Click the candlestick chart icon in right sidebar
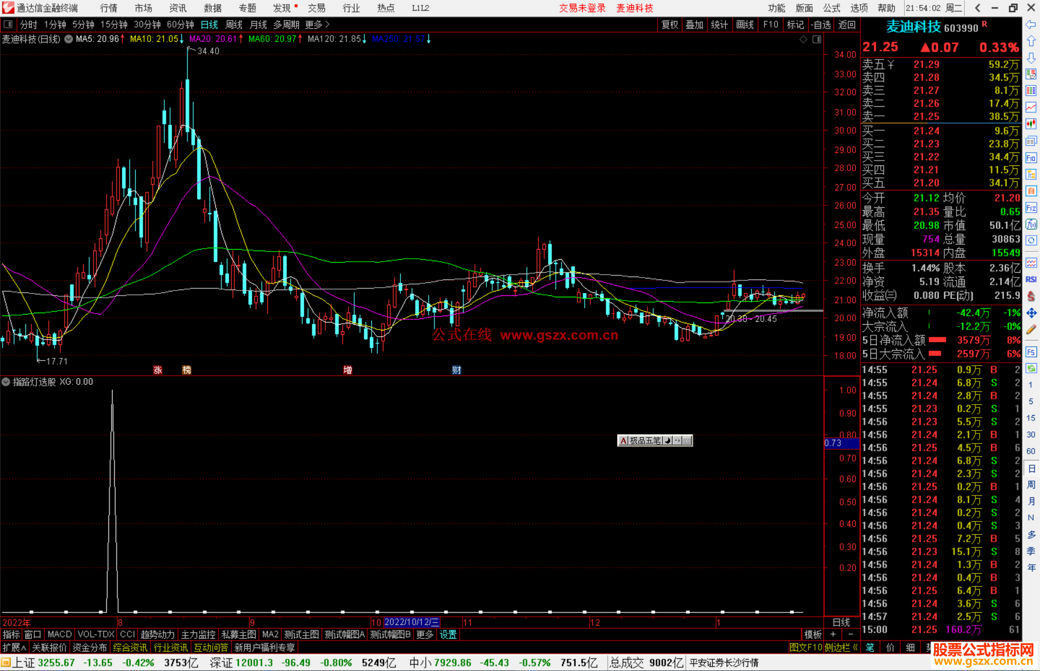 coord(1031,124)
